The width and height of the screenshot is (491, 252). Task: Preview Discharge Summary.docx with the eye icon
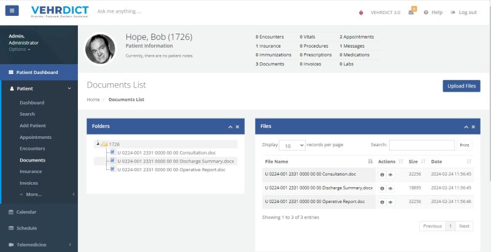pyautogui.click(x=390, y=188)
